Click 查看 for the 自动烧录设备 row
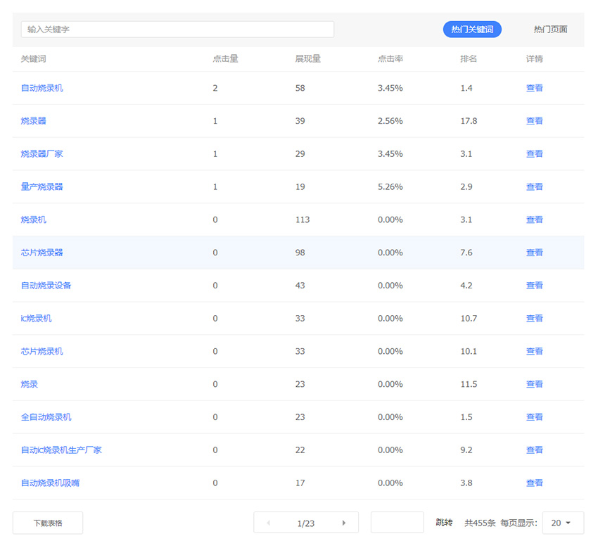The width and height of the screenshot is (598, 548). click(x=534, y=285)
